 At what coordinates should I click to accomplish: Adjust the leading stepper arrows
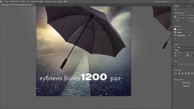[190, 53]
